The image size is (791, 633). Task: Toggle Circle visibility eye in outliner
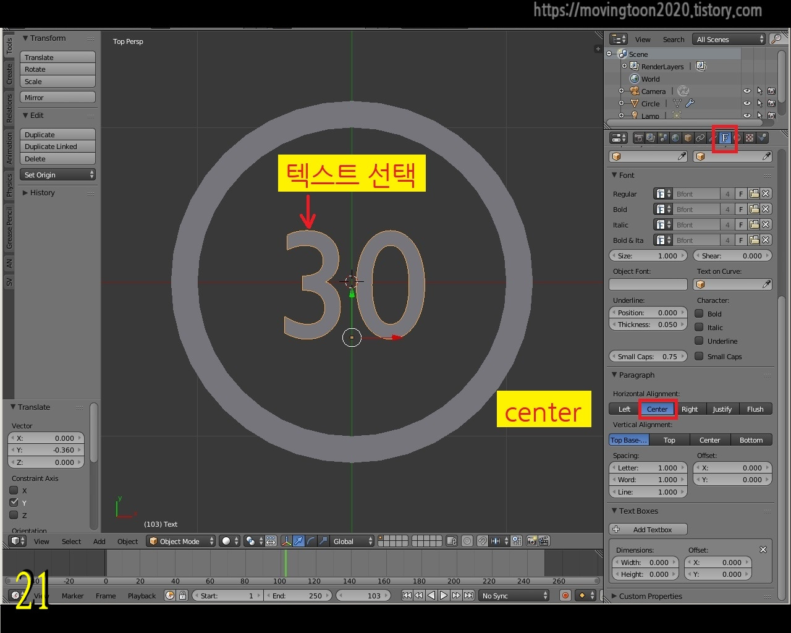747,103
